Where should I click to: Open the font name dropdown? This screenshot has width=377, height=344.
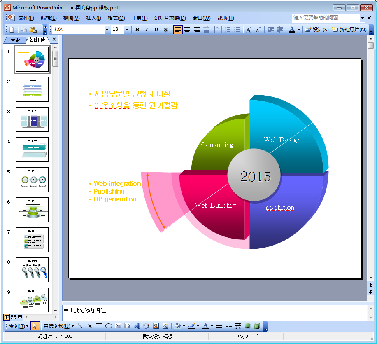click(107, 30)
